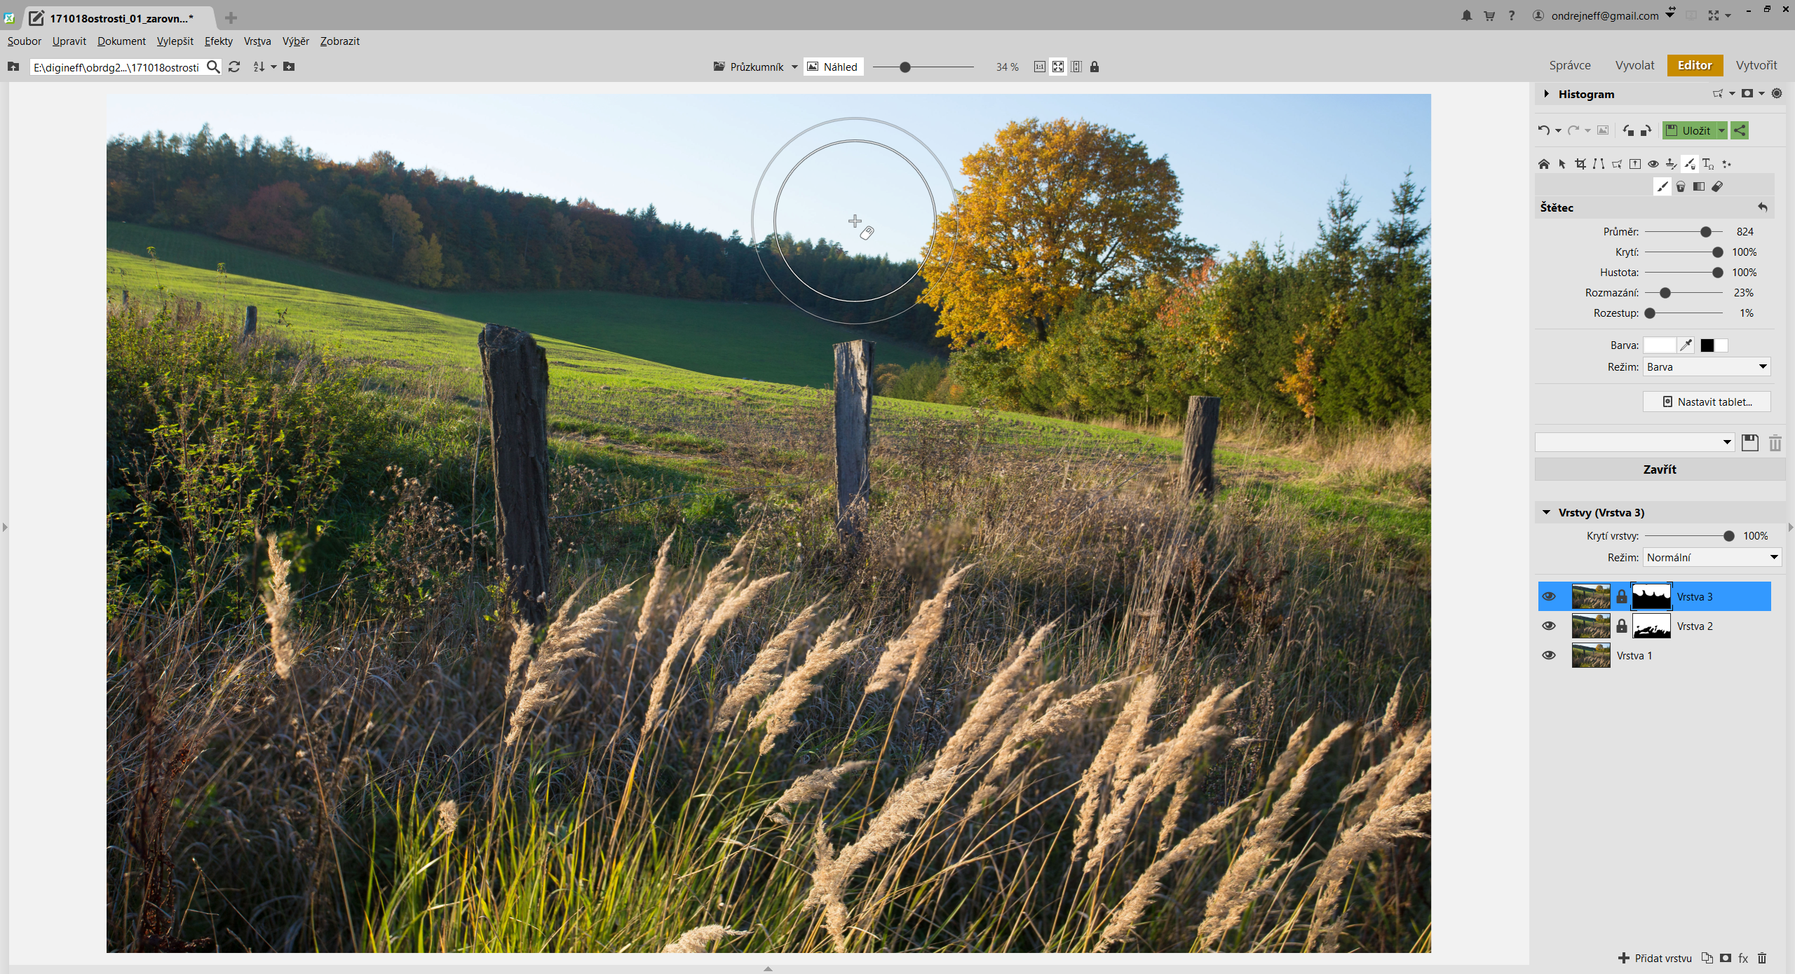This screenshot has width=1795, height=974.
Task: Select the polygon lasso selection tool
Action: [x=1616, y=164]
